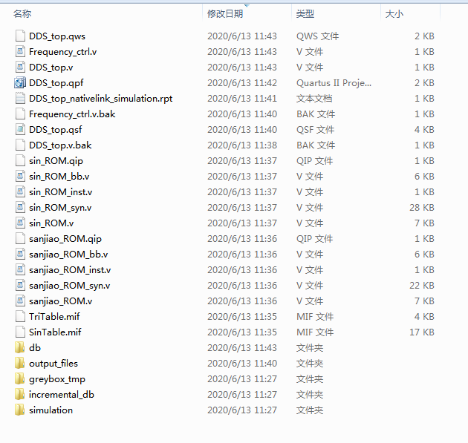Select the TriTable.mif file name
468x443 pixels.
coord(54,316)
